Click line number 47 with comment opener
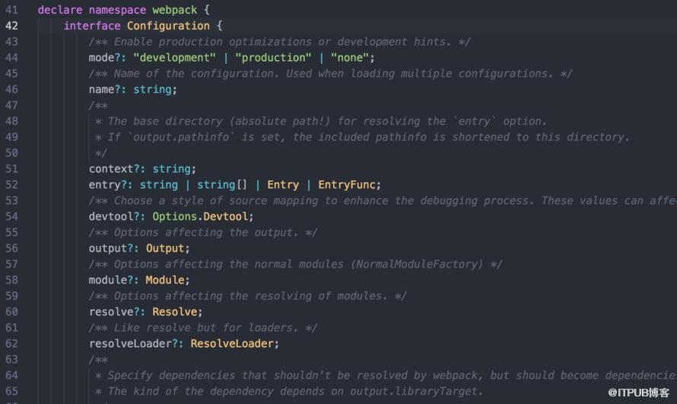 coord(11,105)
